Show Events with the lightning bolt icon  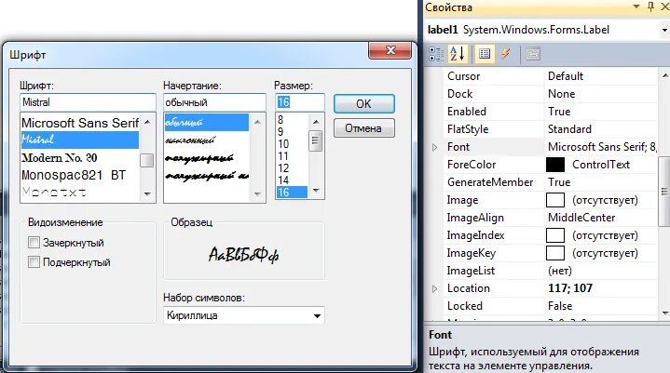[505, 54]
